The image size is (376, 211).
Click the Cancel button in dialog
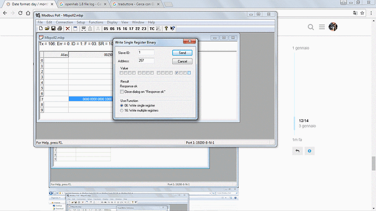click(182, 62)
